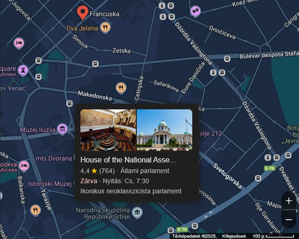Zoom out with the minus button
Image resolution: width=299 pixels, height=239 pixels.
click(289, 220)
